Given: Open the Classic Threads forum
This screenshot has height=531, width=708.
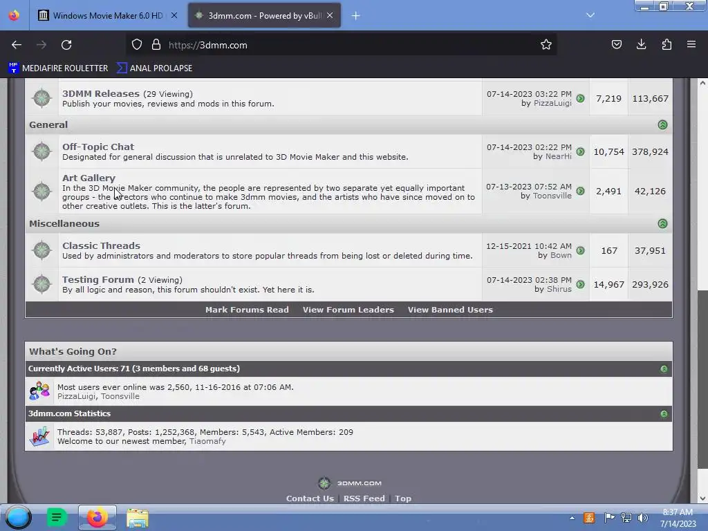Looking at the screenshot, I should 101,245.
